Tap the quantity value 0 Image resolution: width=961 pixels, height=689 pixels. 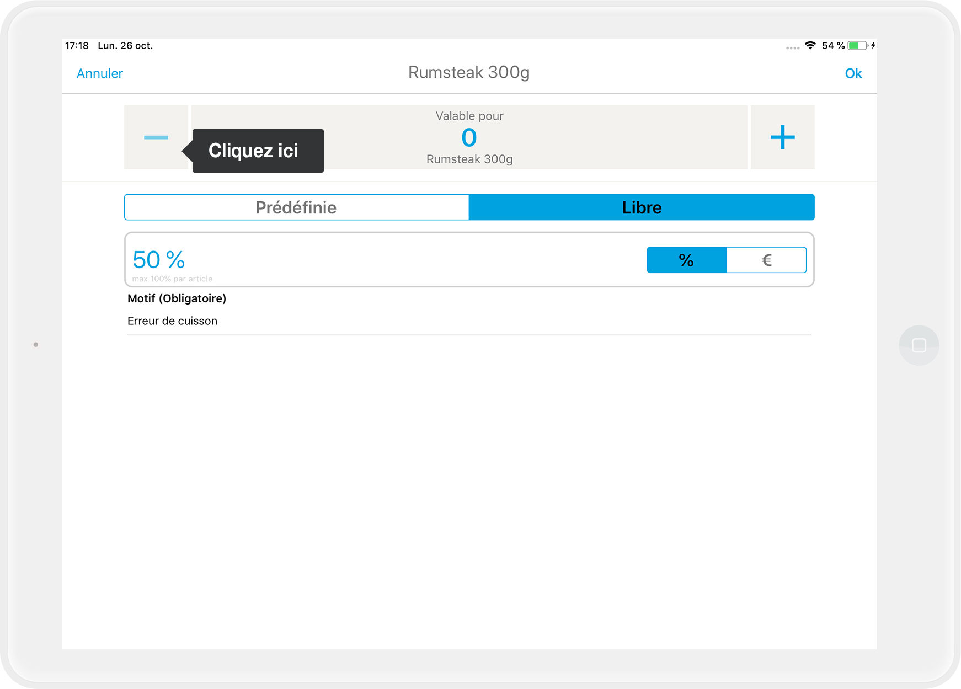(x=469, y=137)
